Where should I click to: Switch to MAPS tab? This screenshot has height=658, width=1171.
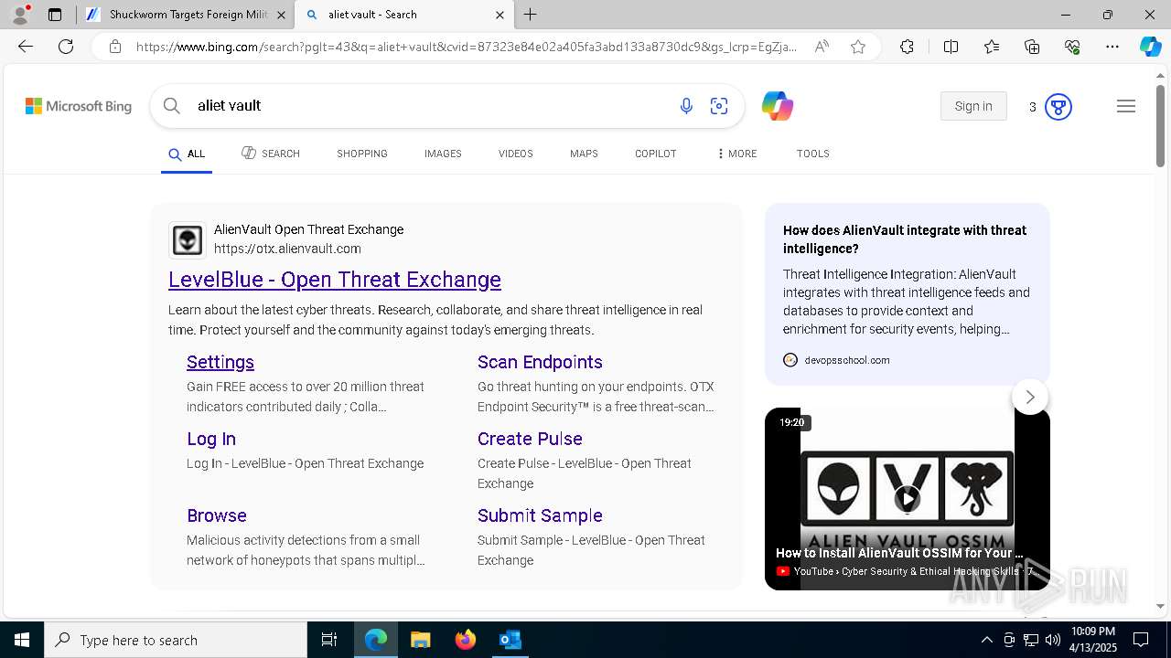tap(584, 154)
